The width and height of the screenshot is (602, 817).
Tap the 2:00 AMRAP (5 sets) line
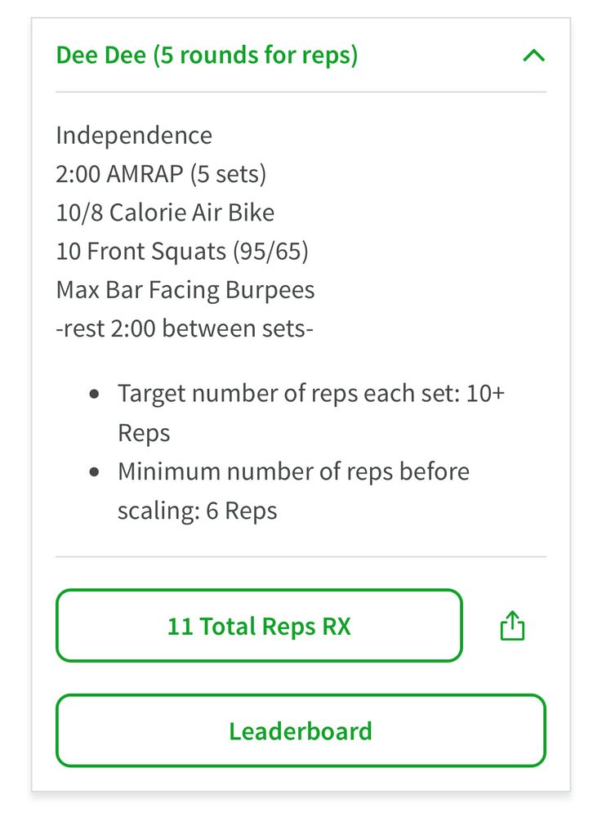tap(161, 174)
